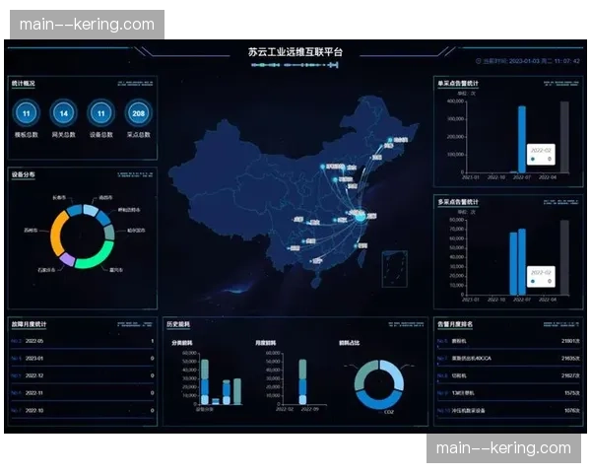Select the 2022-05 row in 故障月度统计

point(82,341)
